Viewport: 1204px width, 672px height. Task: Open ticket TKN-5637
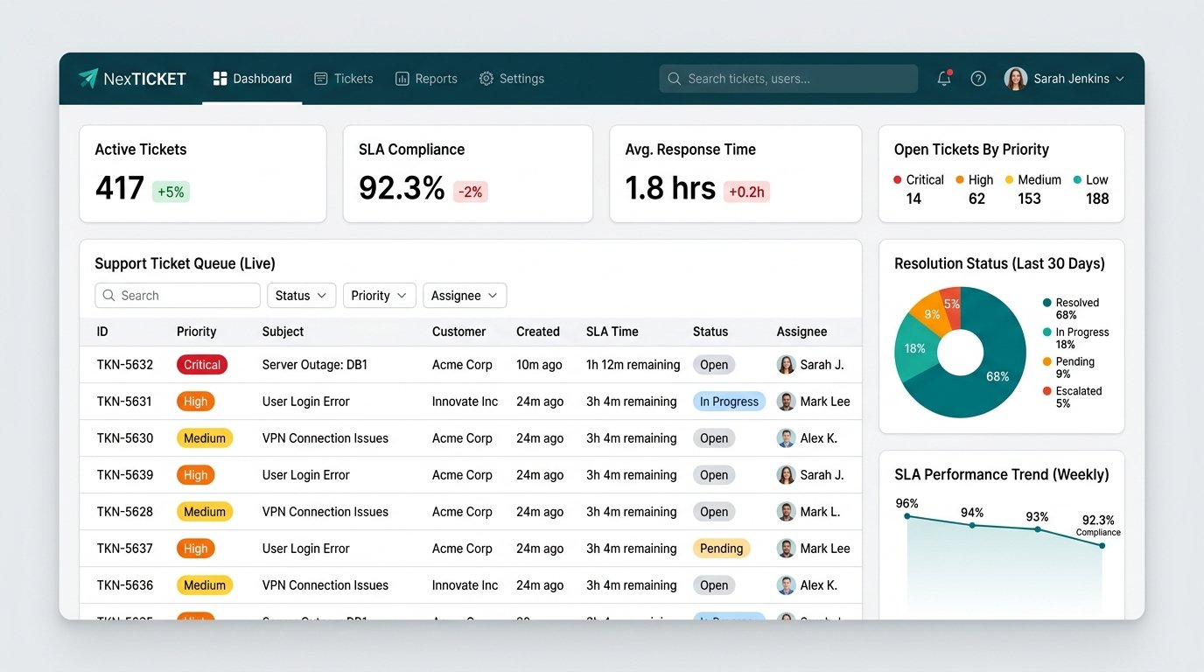pyautogui.click(x=125, y=549)
